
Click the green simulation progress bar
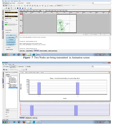click(10, 25)
